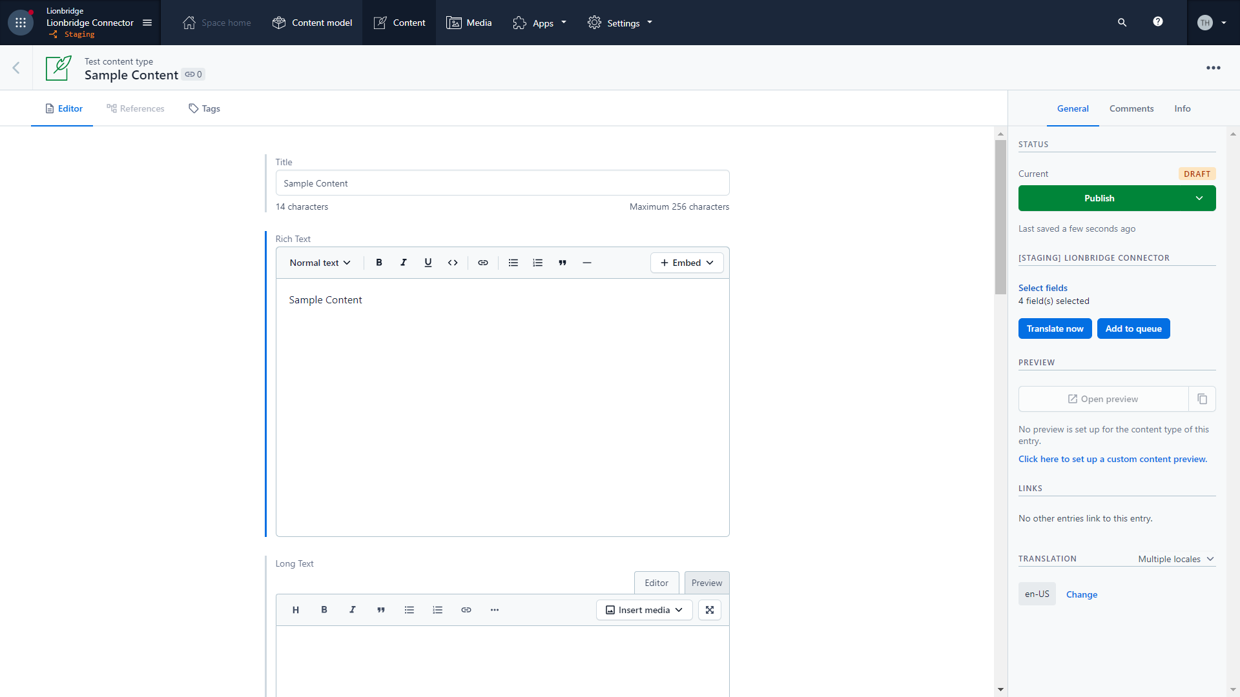Toggle the Preview mode in Long Text
Image resolution: width=1240 pixels, height=697 pixels.
point(706,582)
